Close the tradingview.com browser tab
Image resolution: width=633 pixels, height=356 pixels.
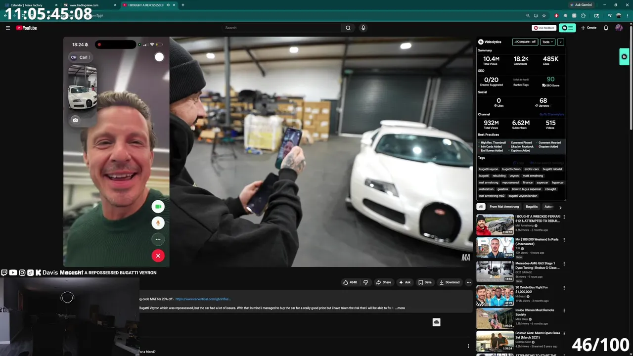[115, 5]
